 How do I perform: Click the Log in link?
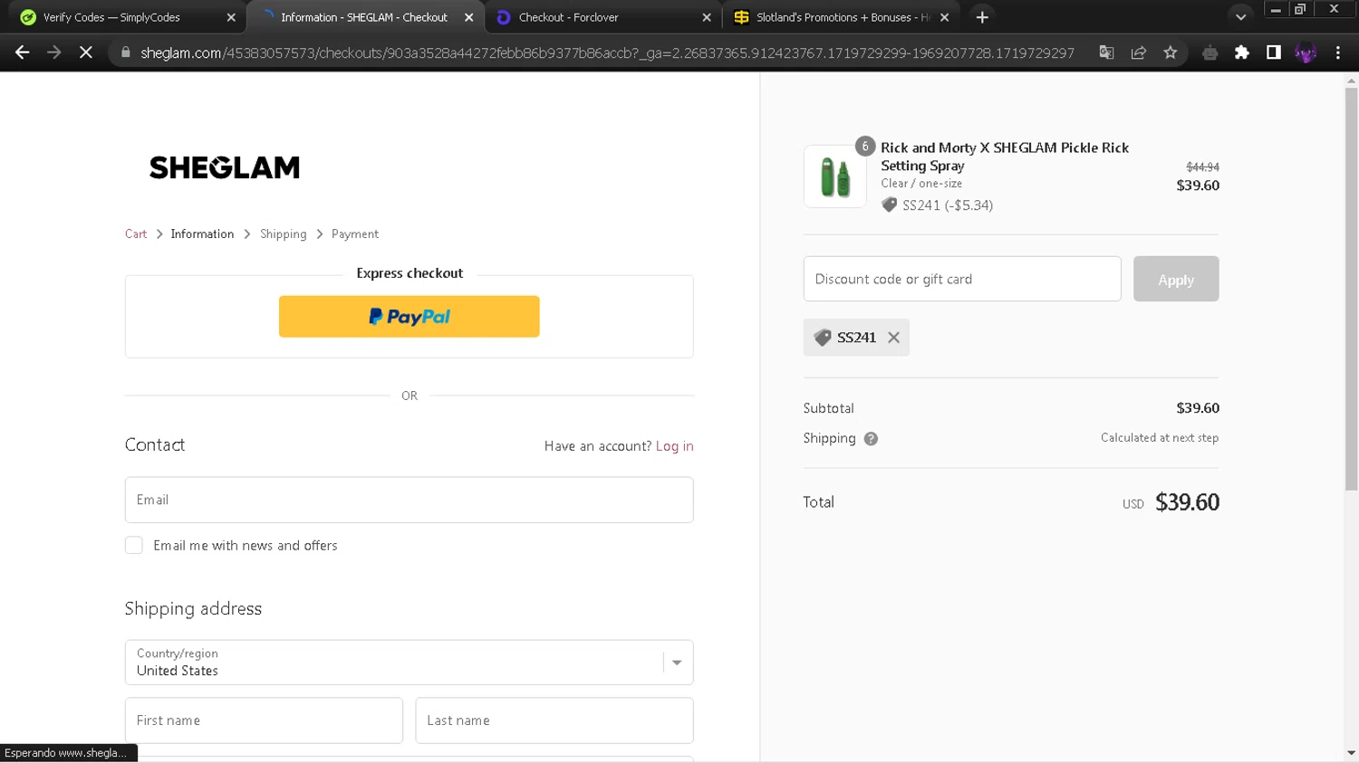point(674,446)
